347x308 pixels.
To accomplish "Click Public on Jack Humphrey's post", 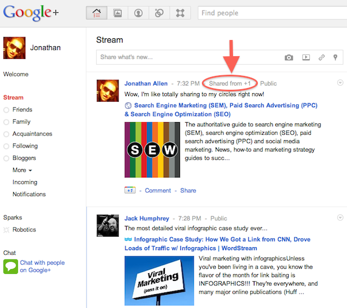I will point(219,218).
